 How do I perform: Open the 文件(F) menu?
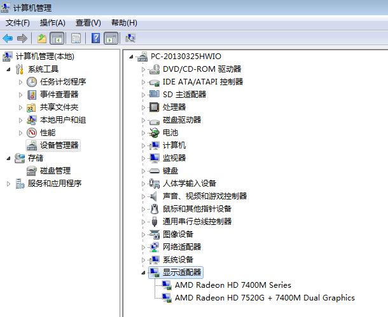pyautogui.click(x=18, y=23)
